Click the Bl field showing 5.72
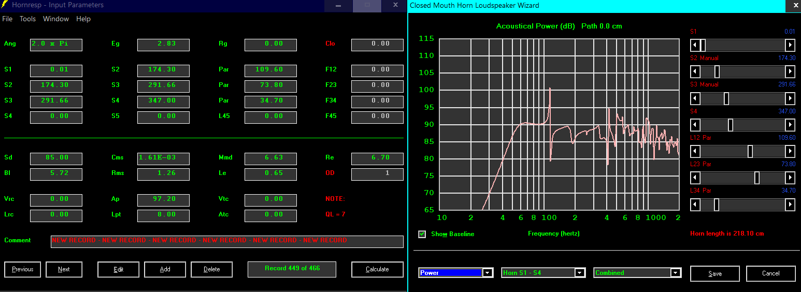Image resolution: width=801 pixels, height=292 pixels. tap(56, 174)
